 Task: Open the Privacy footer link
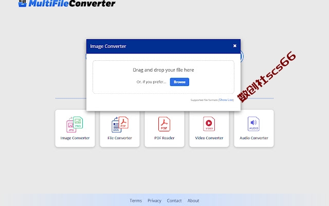coord(154,200)
